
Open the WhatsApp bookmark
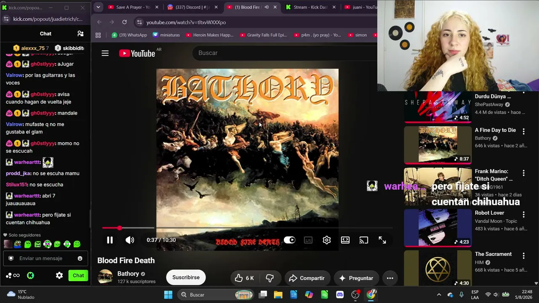point(129,35)
